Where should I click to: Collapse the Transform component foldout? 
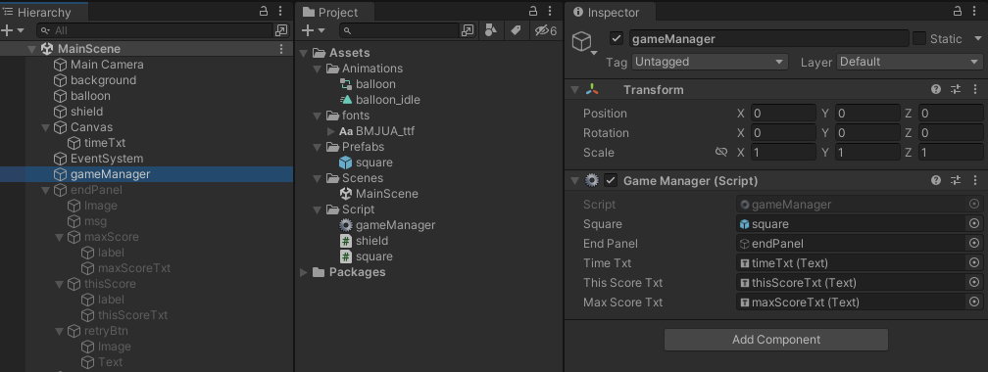tap(574, 89)
